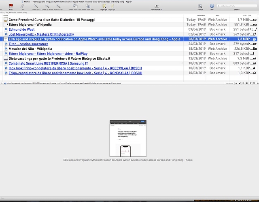Click the Search toolbar magnifier icon
Image resolution: width=259 pixels, height=202 pixels.
[x=200, y=6]
